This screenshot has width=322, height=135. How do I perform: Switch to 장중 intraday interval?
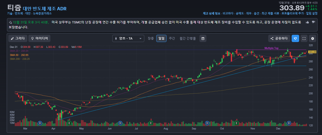pos(151,38)
